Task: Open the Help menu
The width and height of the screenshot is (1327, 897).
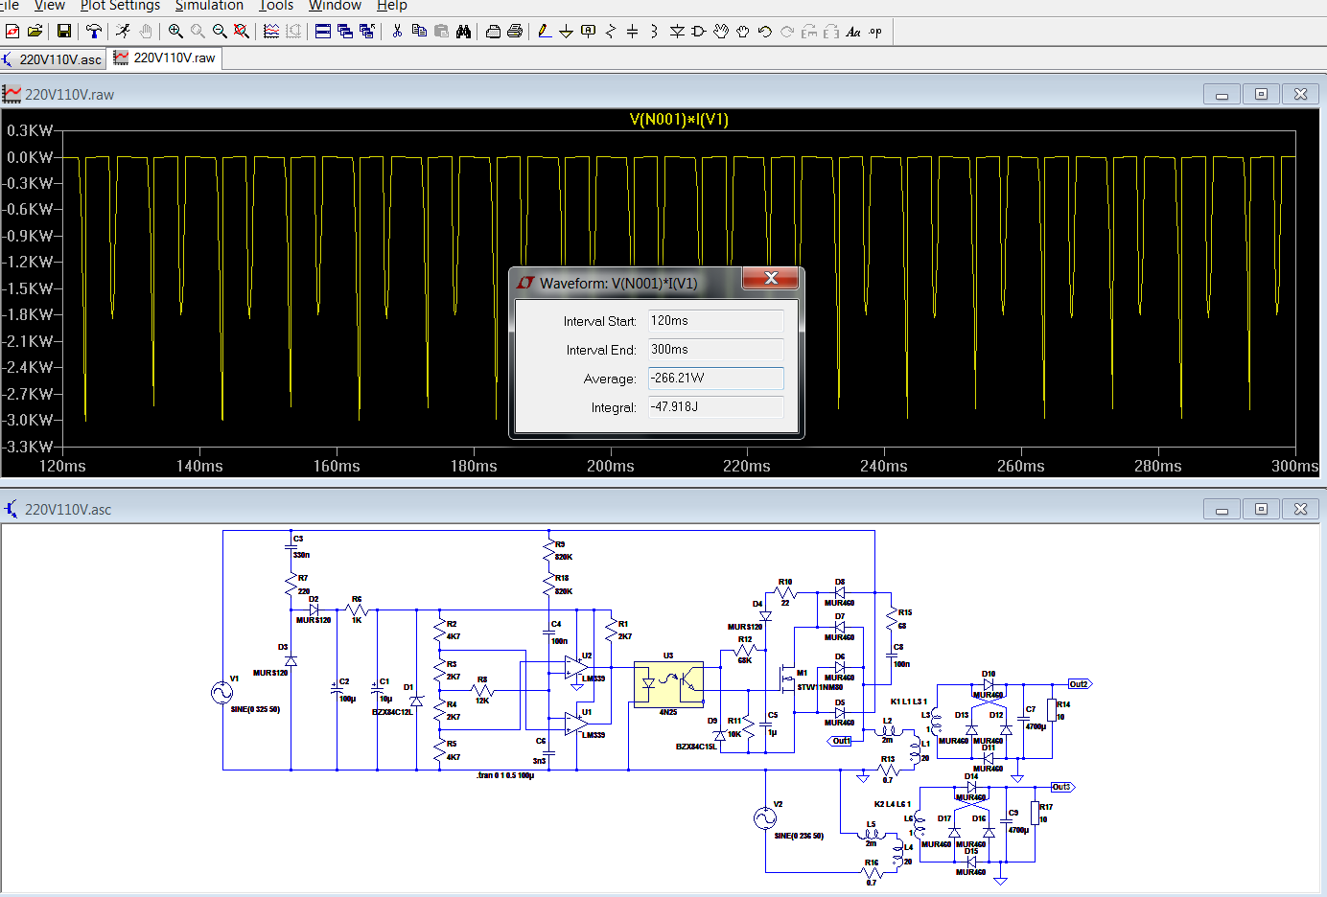Action: (391, 6)
